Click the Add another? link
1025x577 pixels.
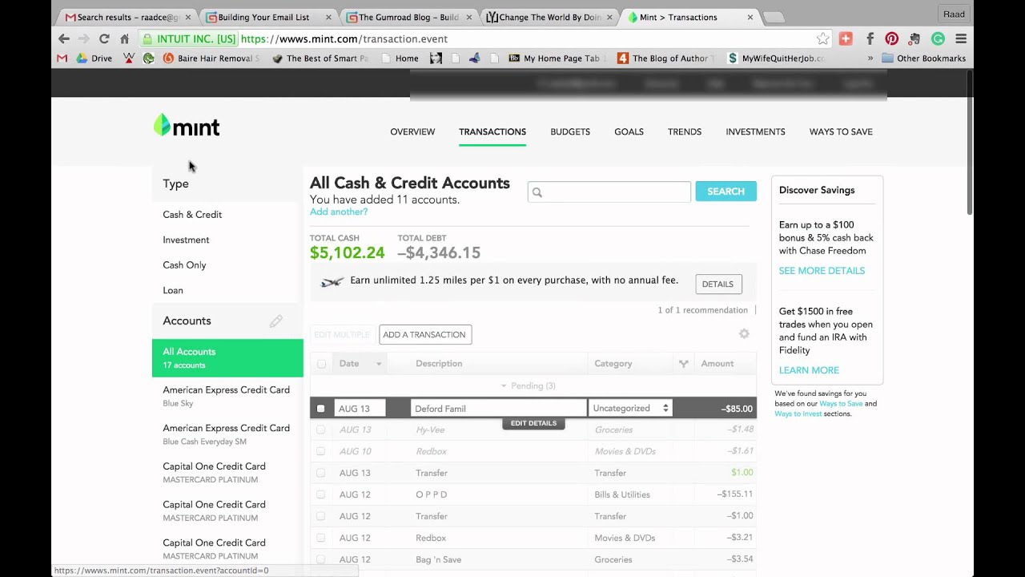tap(339, 212)
